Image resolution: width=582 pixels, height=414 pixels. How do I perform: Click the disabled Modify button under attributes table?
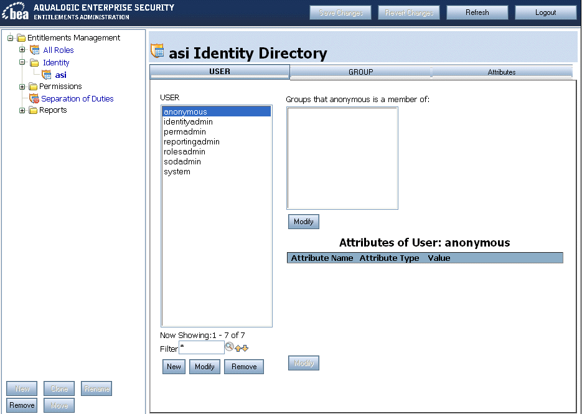coord(304,363)
